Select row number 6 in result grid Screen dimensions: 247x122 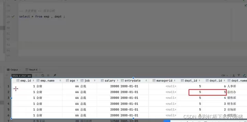(8, 115)
